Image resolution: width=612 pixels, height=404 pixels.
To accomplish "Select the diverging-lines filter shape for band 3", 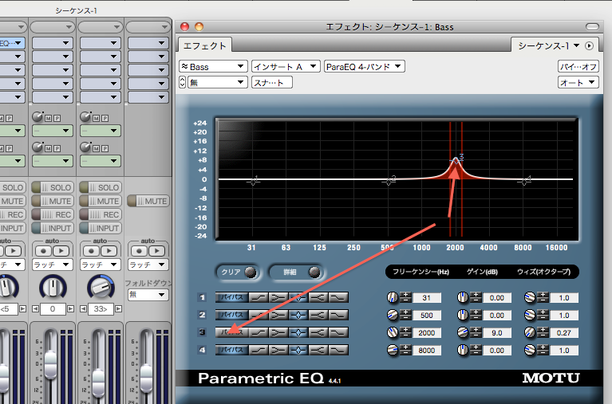I will pos(318,332).
